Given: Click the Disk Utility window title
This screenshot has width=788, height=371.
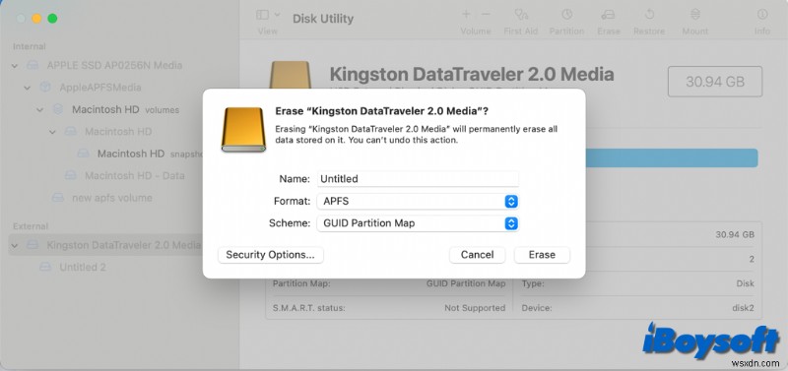Looking at the screenshot, I should (x=323, y=19).
